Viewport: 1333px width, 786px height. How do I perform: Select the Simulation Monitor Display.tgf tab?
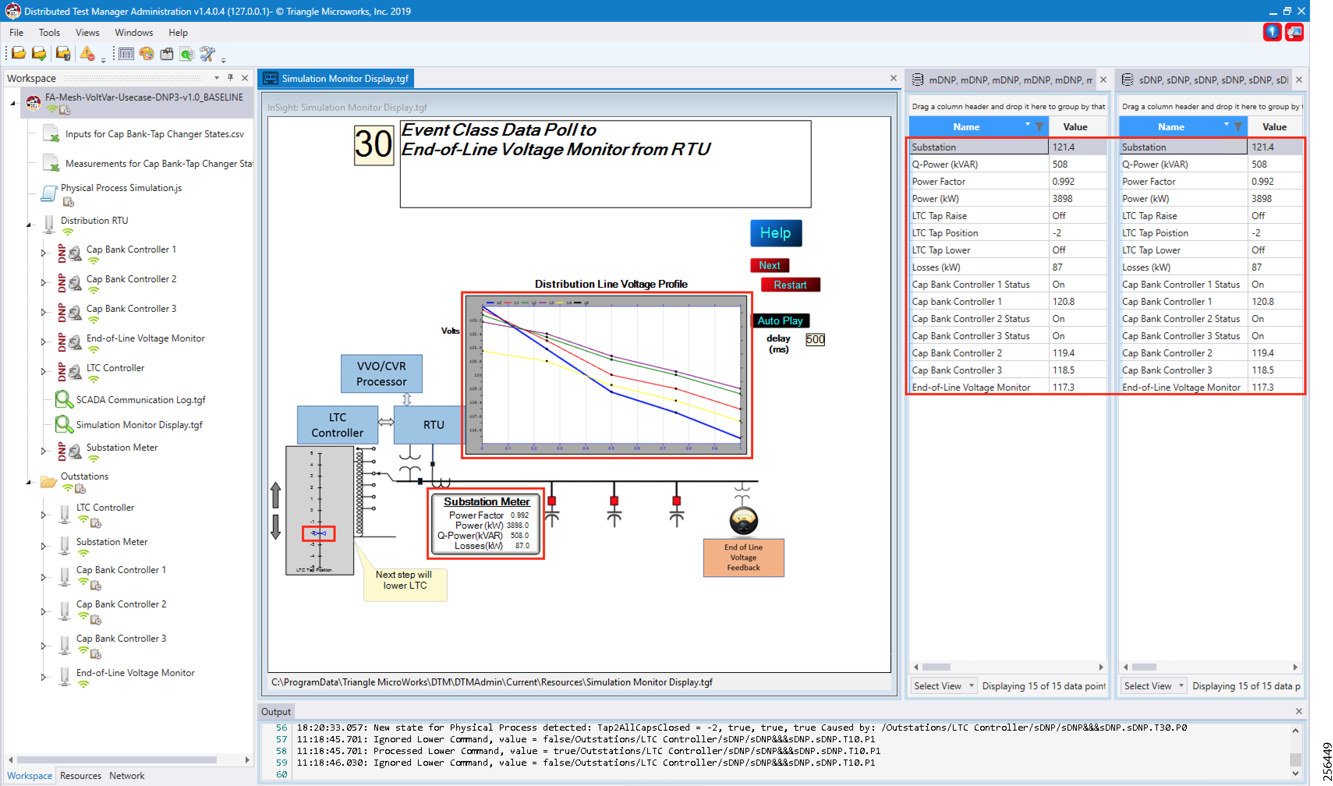point(336,78)
